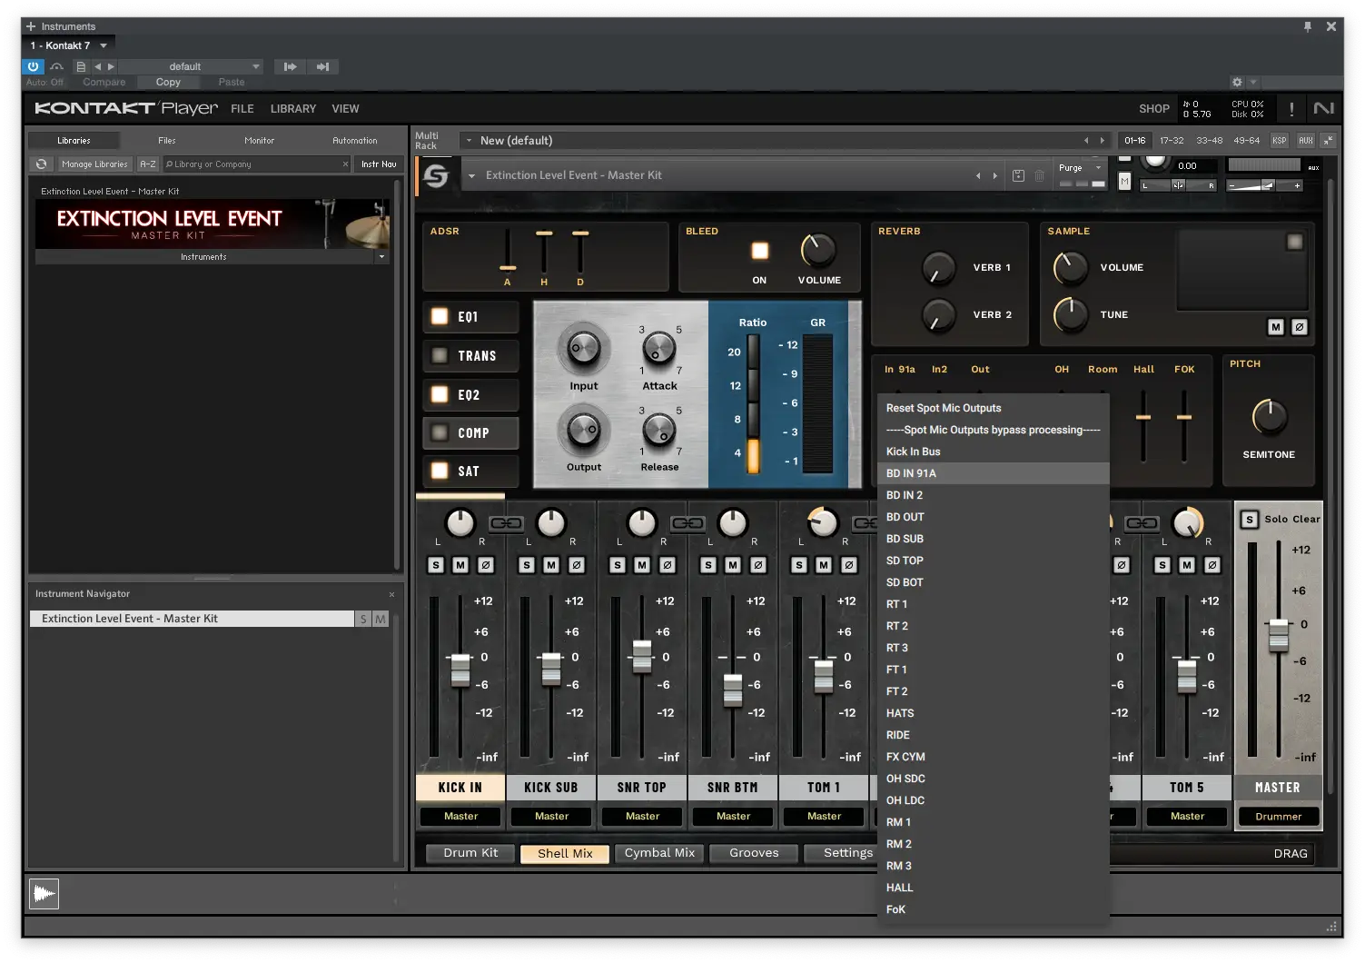Pin the plugin window
Image resolution: width=1365 pixels, height=963 pixels.
point(1308,26)
